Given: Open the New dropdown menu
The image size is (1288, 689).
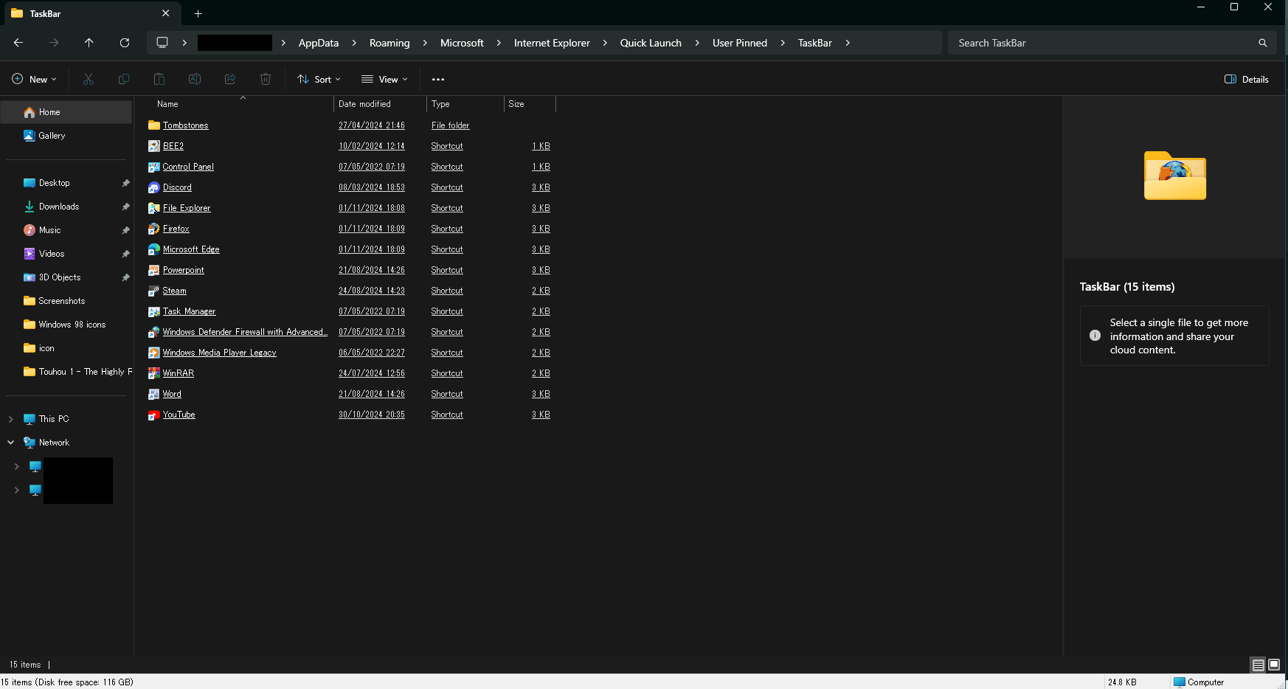Looking at the screenshot, I should [x=34, y=79].
